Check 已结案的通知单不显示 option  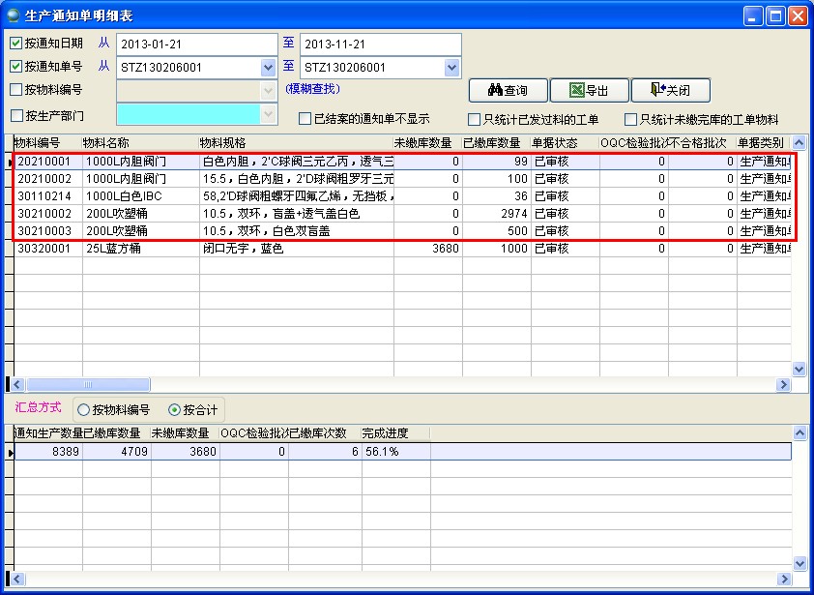click(x=306, y=116)
